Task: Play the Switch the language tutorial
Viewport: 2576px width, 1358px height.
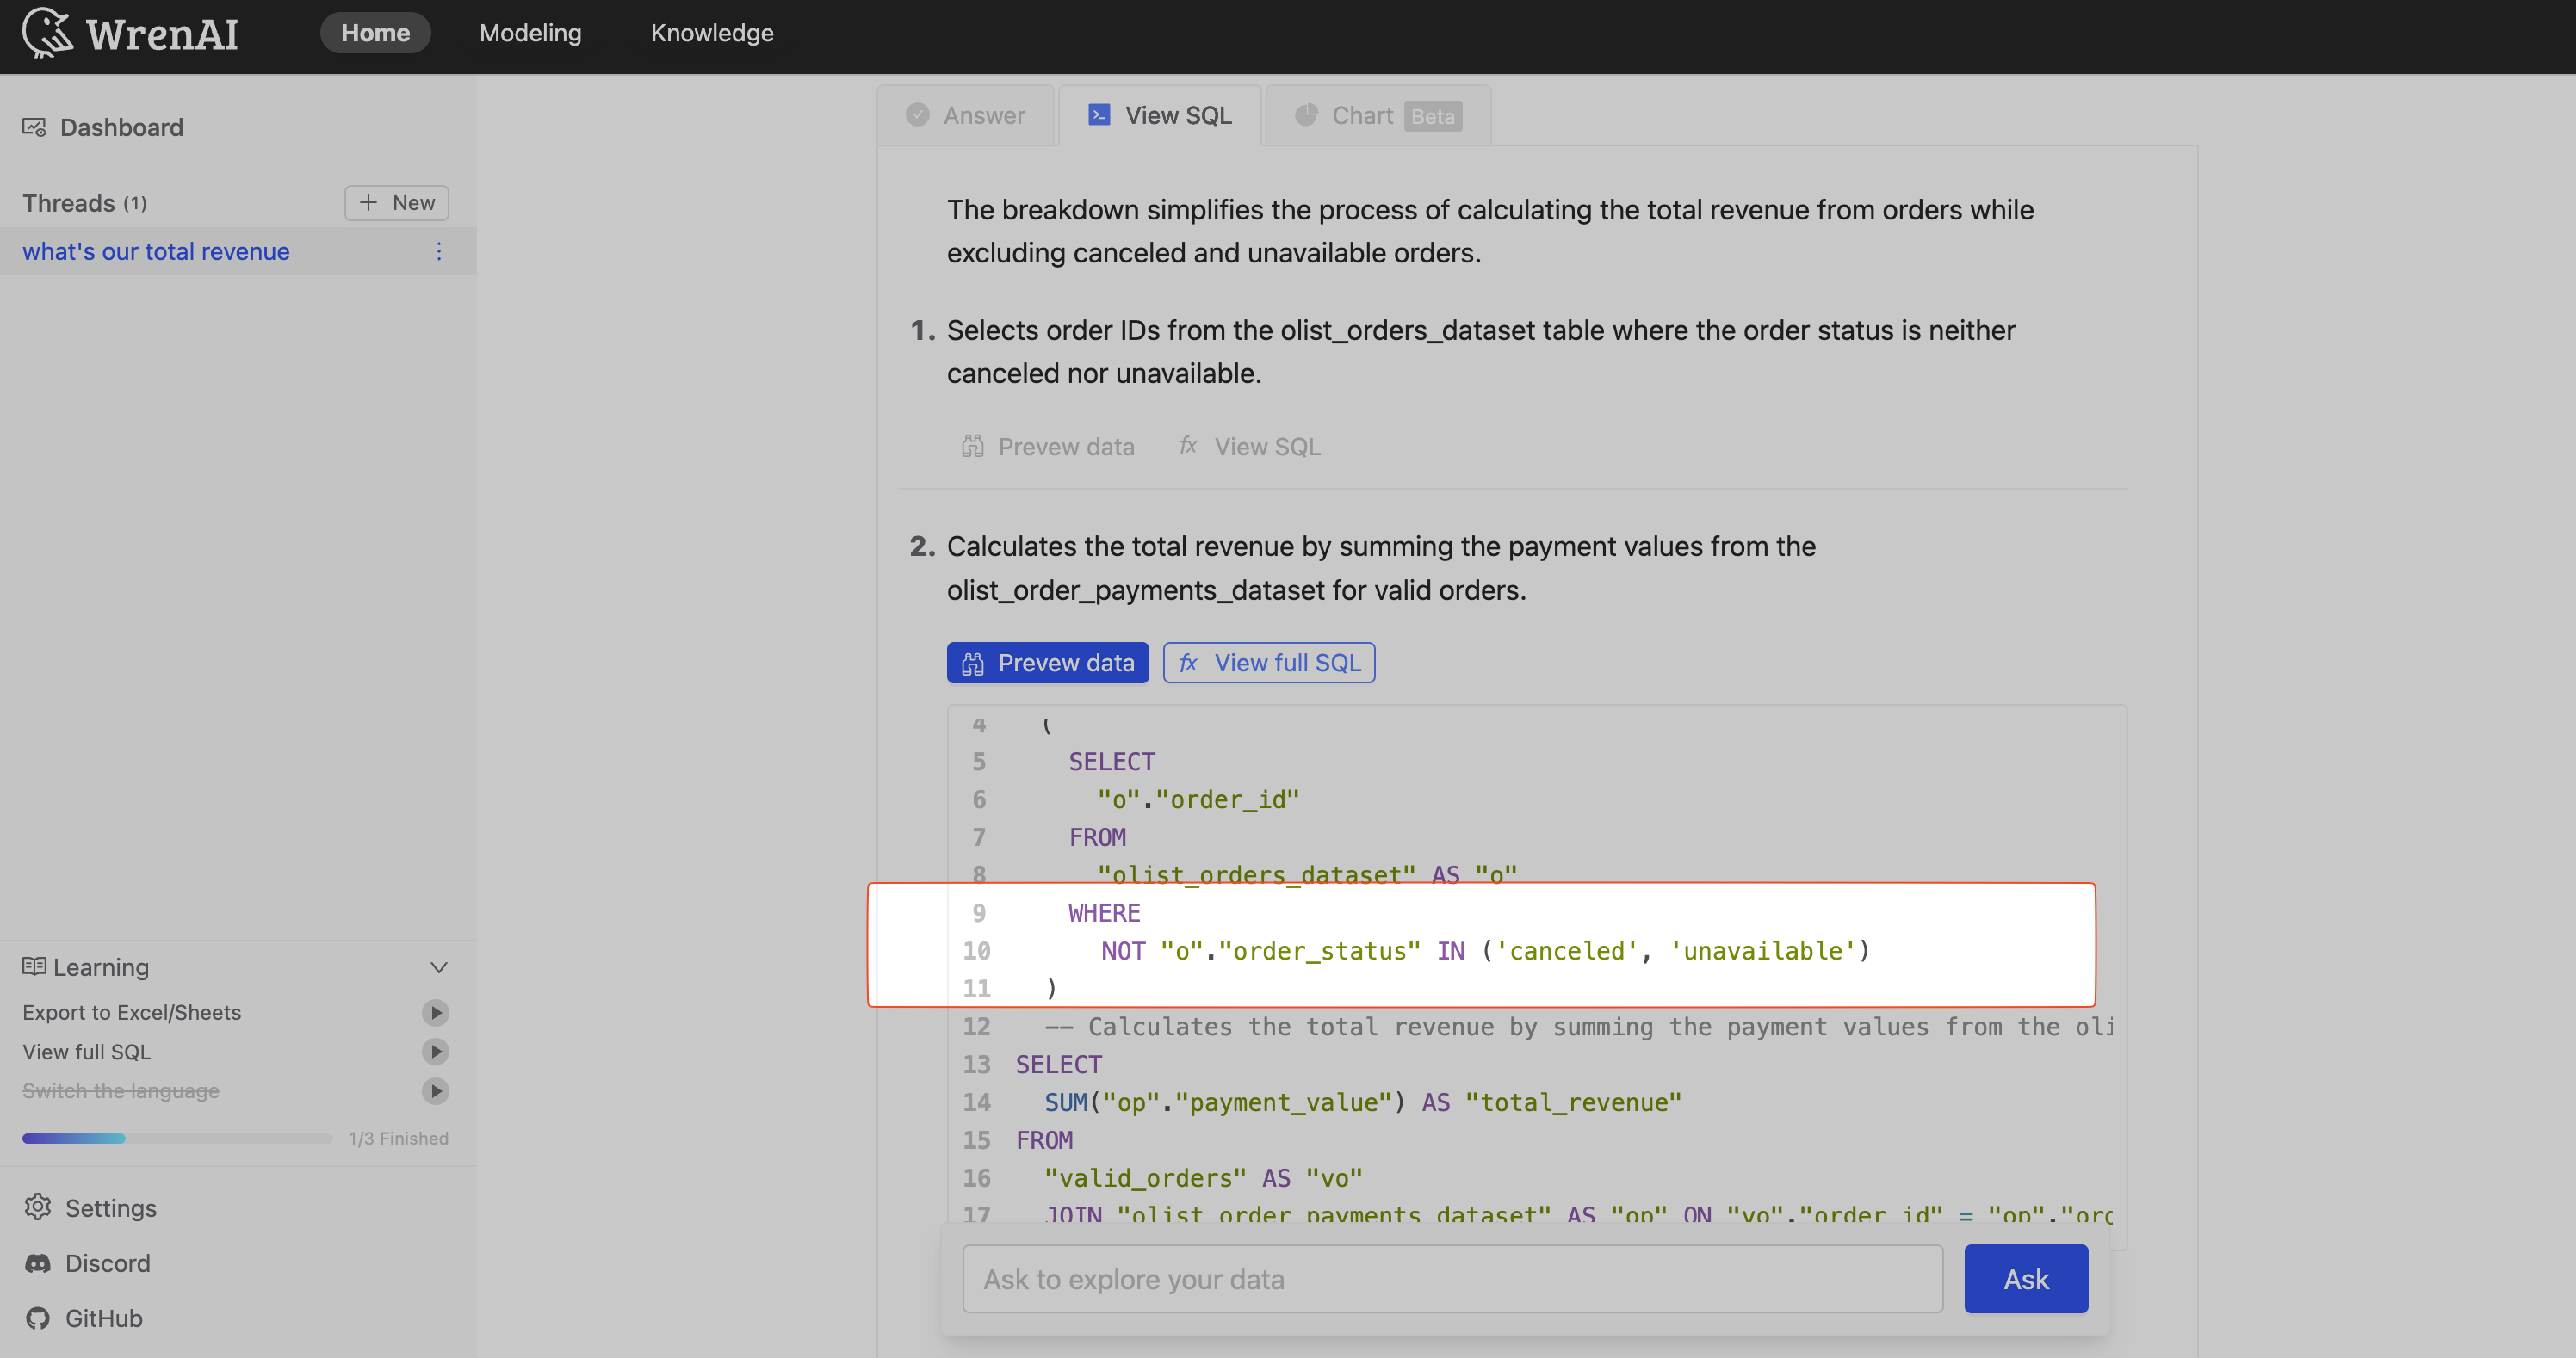Action: pyautogui.click(x=435, y=1090)
